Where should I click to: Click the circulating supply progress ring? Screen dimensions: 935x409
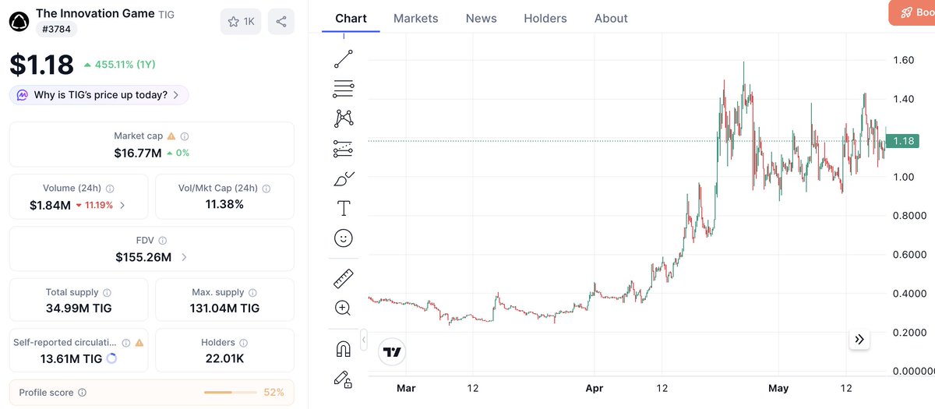pyautogui.click(x=111, y=359)
